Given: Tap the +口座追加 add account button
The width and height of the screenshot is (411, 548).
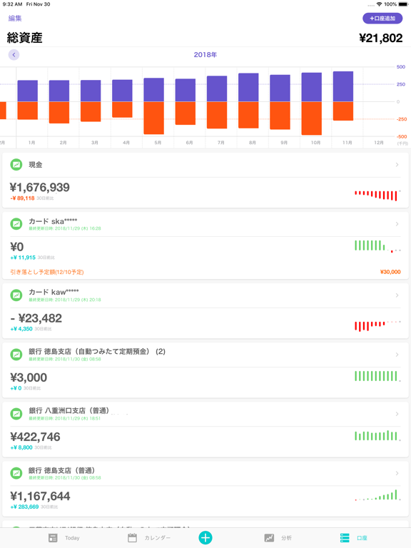Looking at the screenshot, I should point(382,18).
